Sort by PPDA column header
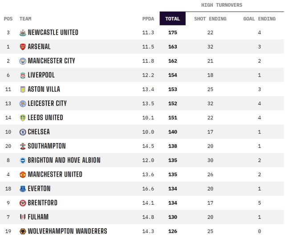The image size is (285, 238). tap(148, 19)
